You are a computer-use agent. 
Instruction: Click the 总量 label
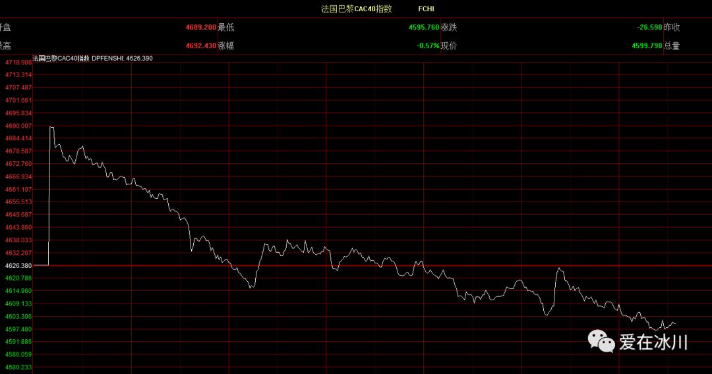click(x=672, y=46)
